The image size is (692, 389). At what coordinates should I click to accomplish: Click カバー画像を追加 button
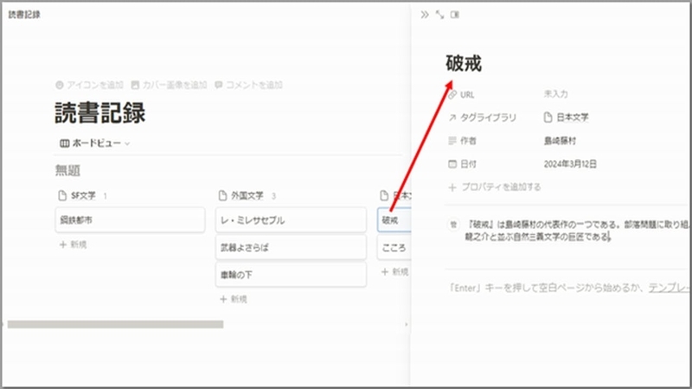[169, 85]
